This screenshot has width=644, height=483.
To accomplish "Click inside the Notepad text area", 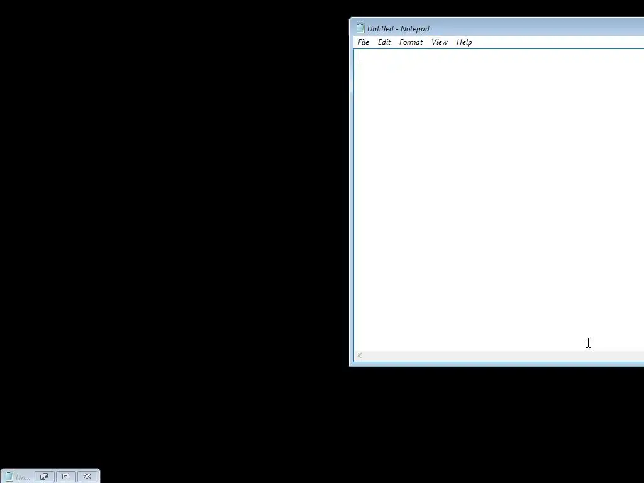I will [499, 200].
